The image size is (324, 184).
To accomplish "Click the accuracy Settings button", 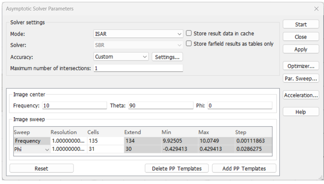I will click(x=167, y=57).
